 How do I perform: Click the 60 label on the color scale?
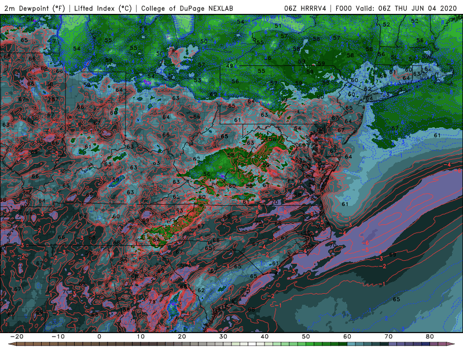[x=347, y=337]
